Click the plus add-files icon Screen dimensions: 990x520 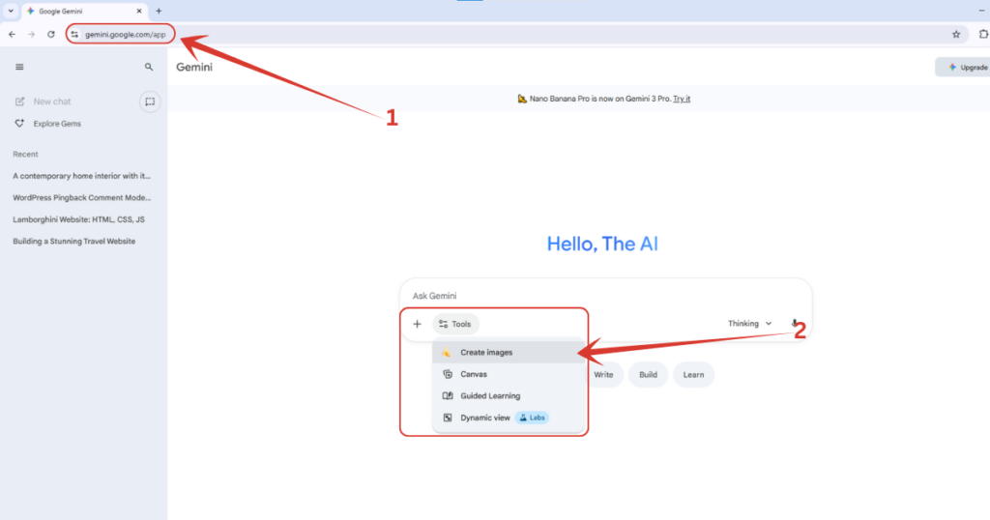(x=417, y=324)
